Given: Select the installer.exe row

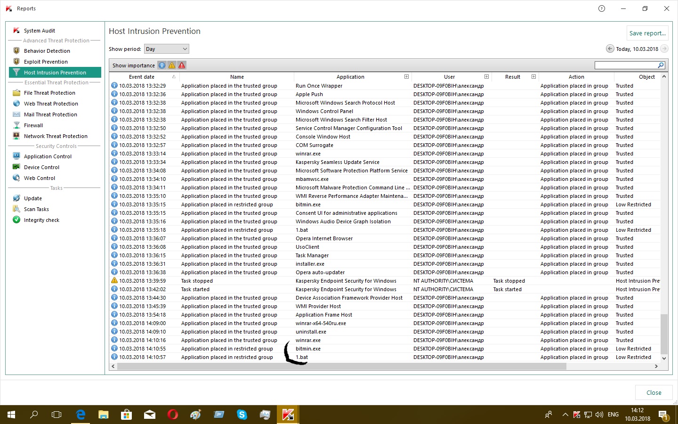Looking at the screenshot, I should point(385,264).
